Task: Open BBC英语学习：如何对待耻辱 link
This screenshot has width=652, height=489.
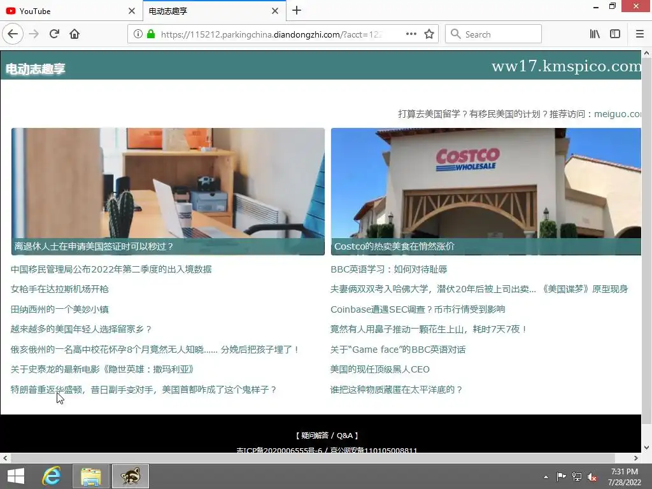Action: (x=389, y=269)
